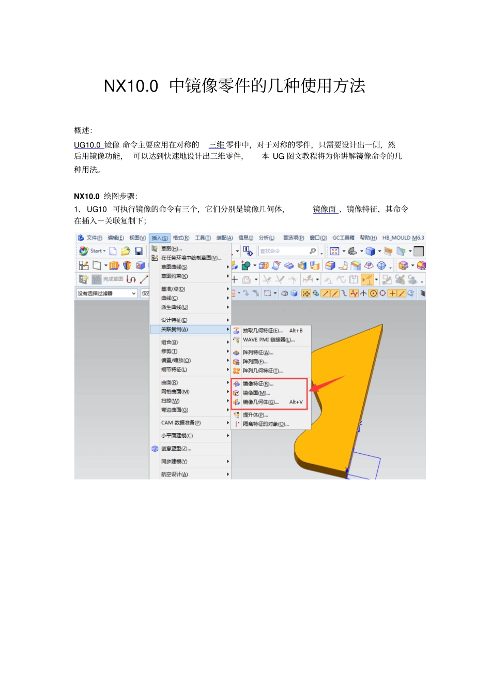Expand the 设计特征(E) submenu
The image size is (491, 696).
191,320
